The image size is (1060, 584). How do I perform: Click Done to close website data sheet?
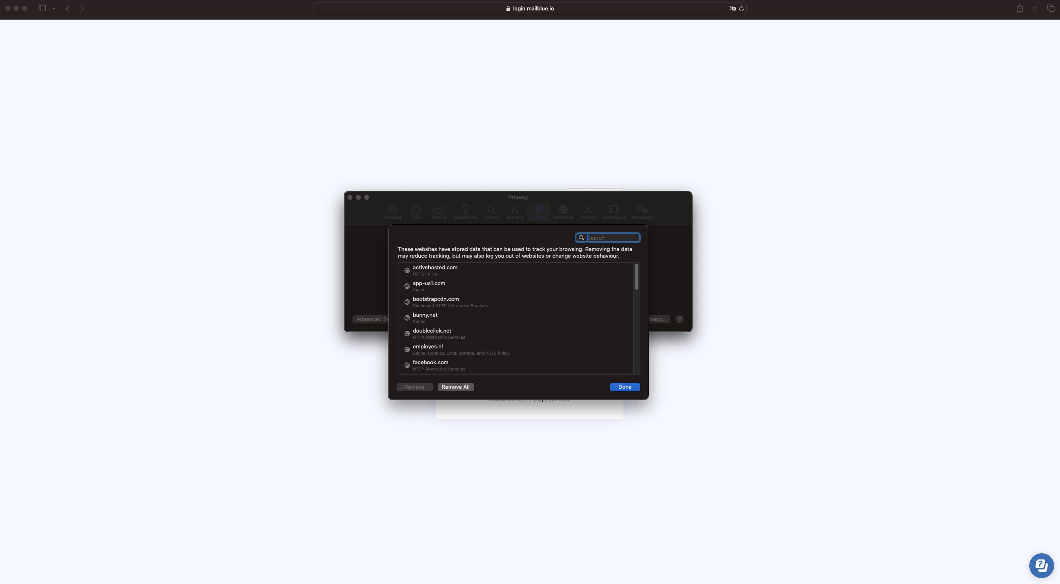[625, 387]
